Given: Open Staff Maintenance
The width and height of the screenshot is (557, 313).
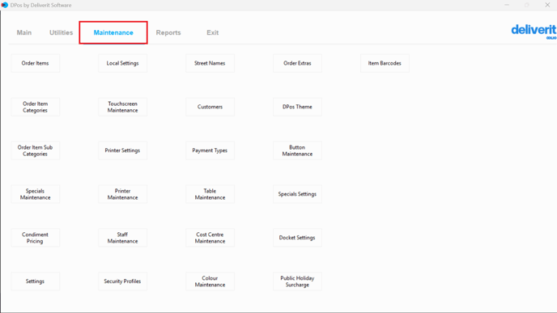Looking at the screenshot, I should tap(122, 238).
